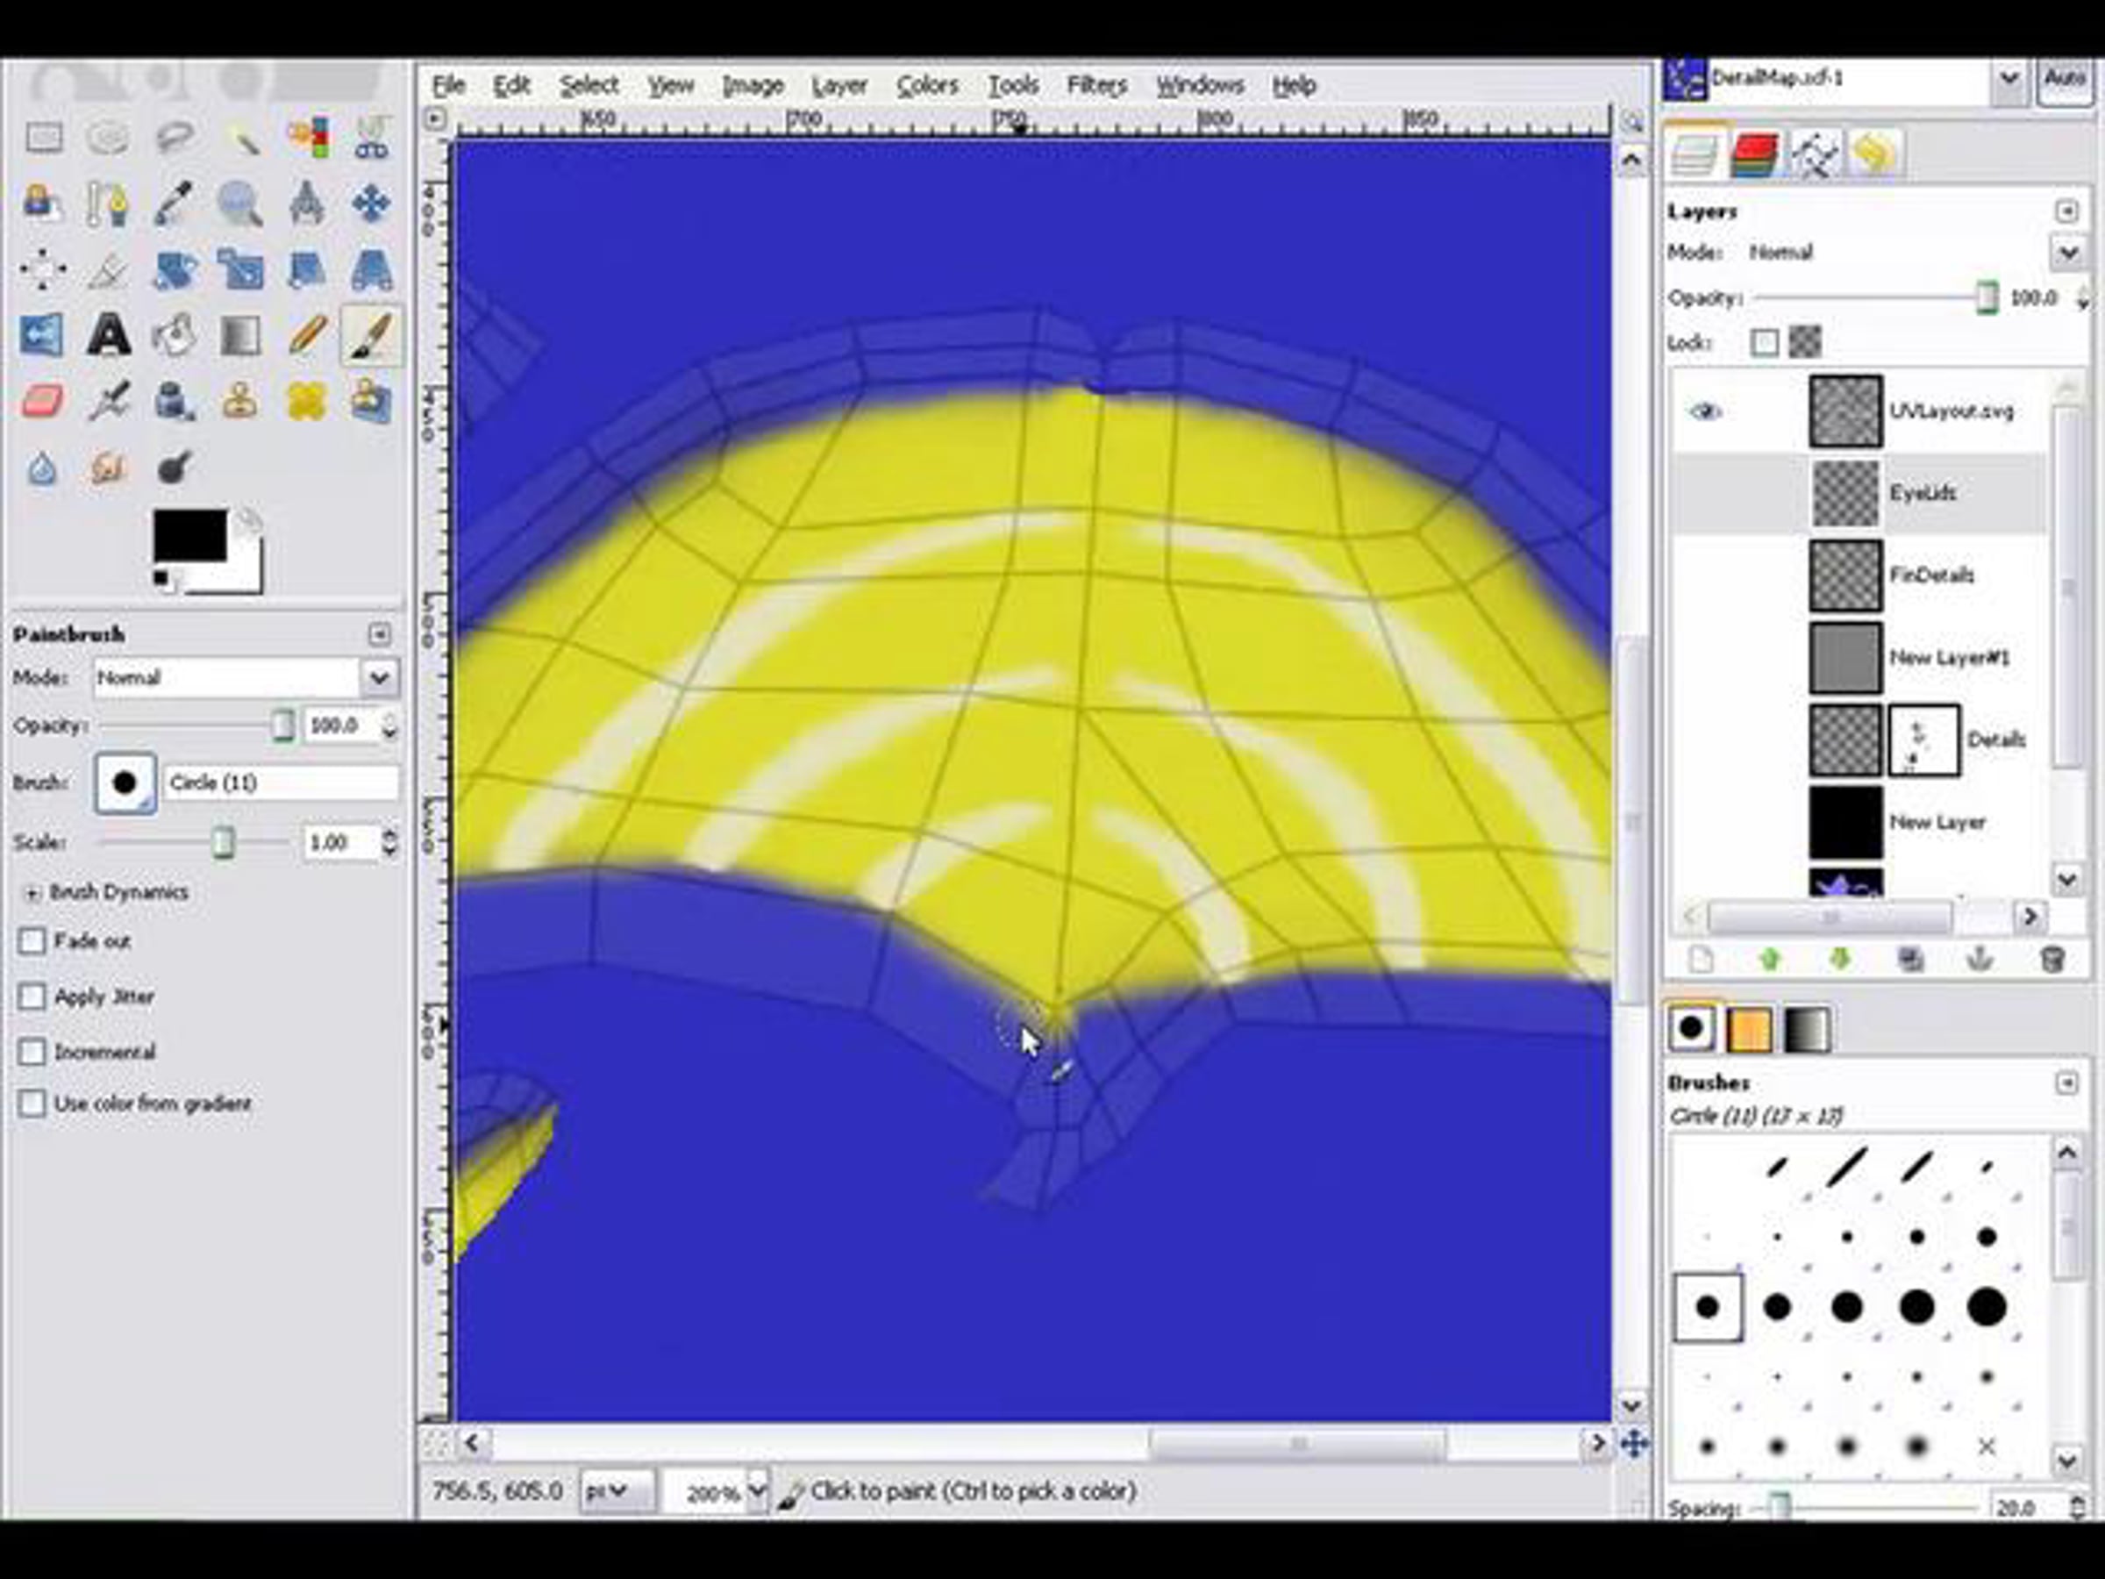Open the Filters menu

(x=1096, y=86)
